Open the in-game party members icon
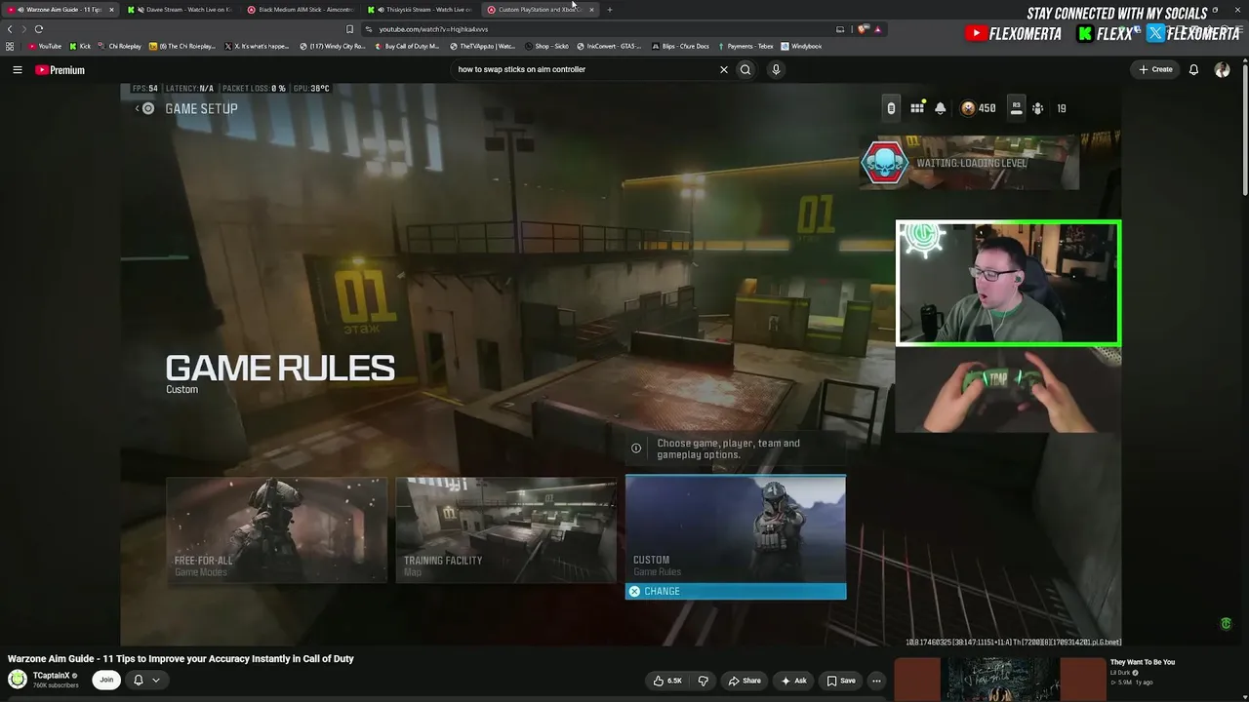1249x702 pixels. (x=1037, y=108)
